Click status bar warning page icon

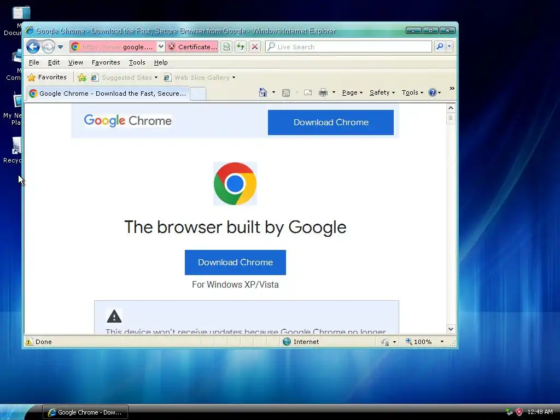29,342
